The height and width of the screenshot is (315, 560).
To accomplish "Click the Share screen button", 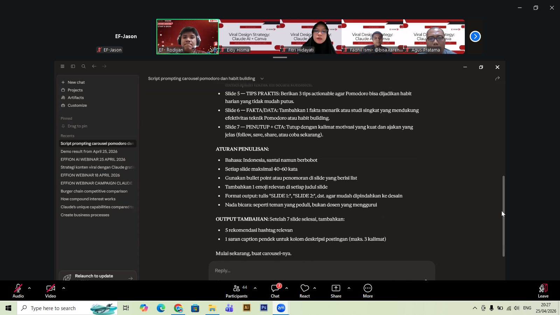I will coord(336,291).
